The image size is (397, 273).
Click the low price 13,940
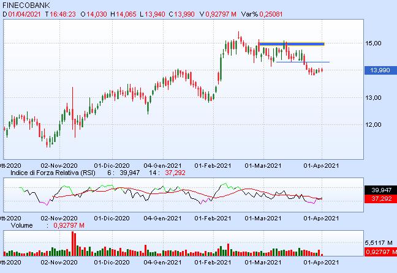pyautogui.click(x=155, y=14)
